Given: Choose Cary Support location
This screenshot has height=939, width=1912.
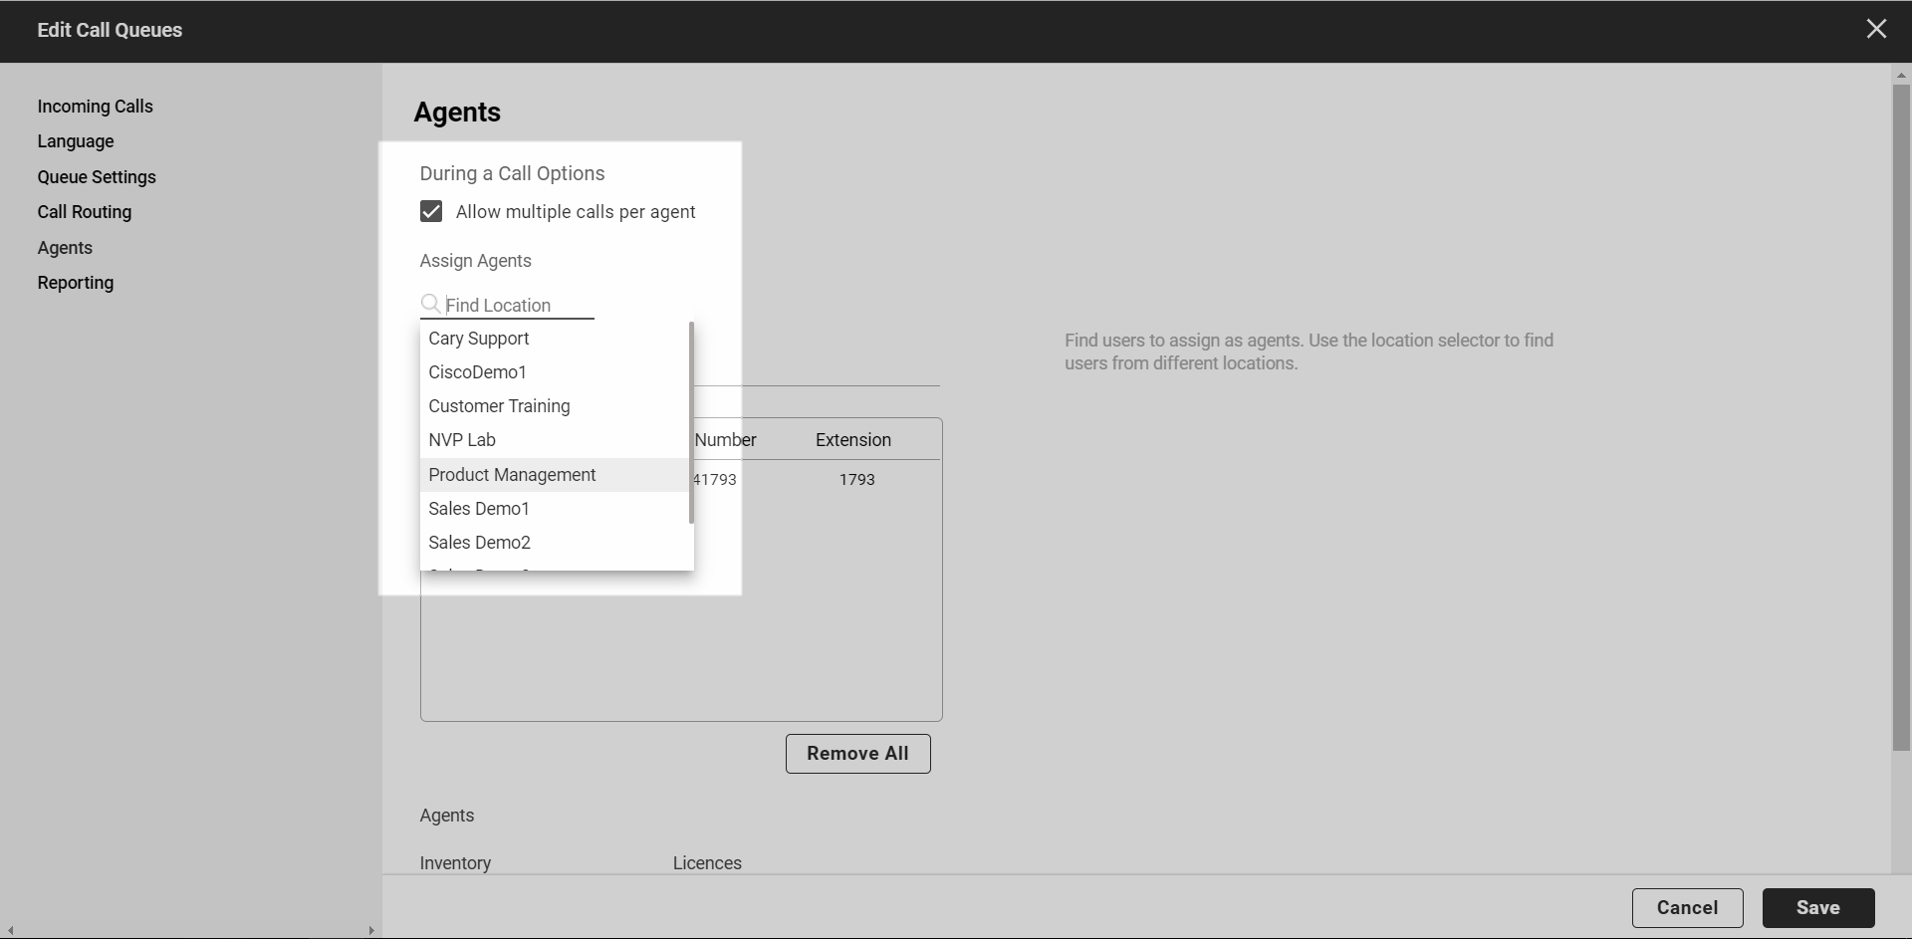Looking at the screenshot, I should (x=479, y=339).
